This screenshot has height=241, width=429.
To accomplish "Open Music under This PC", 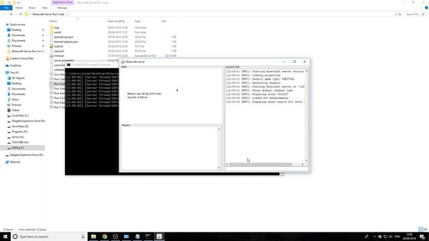I will coord(15,100).
